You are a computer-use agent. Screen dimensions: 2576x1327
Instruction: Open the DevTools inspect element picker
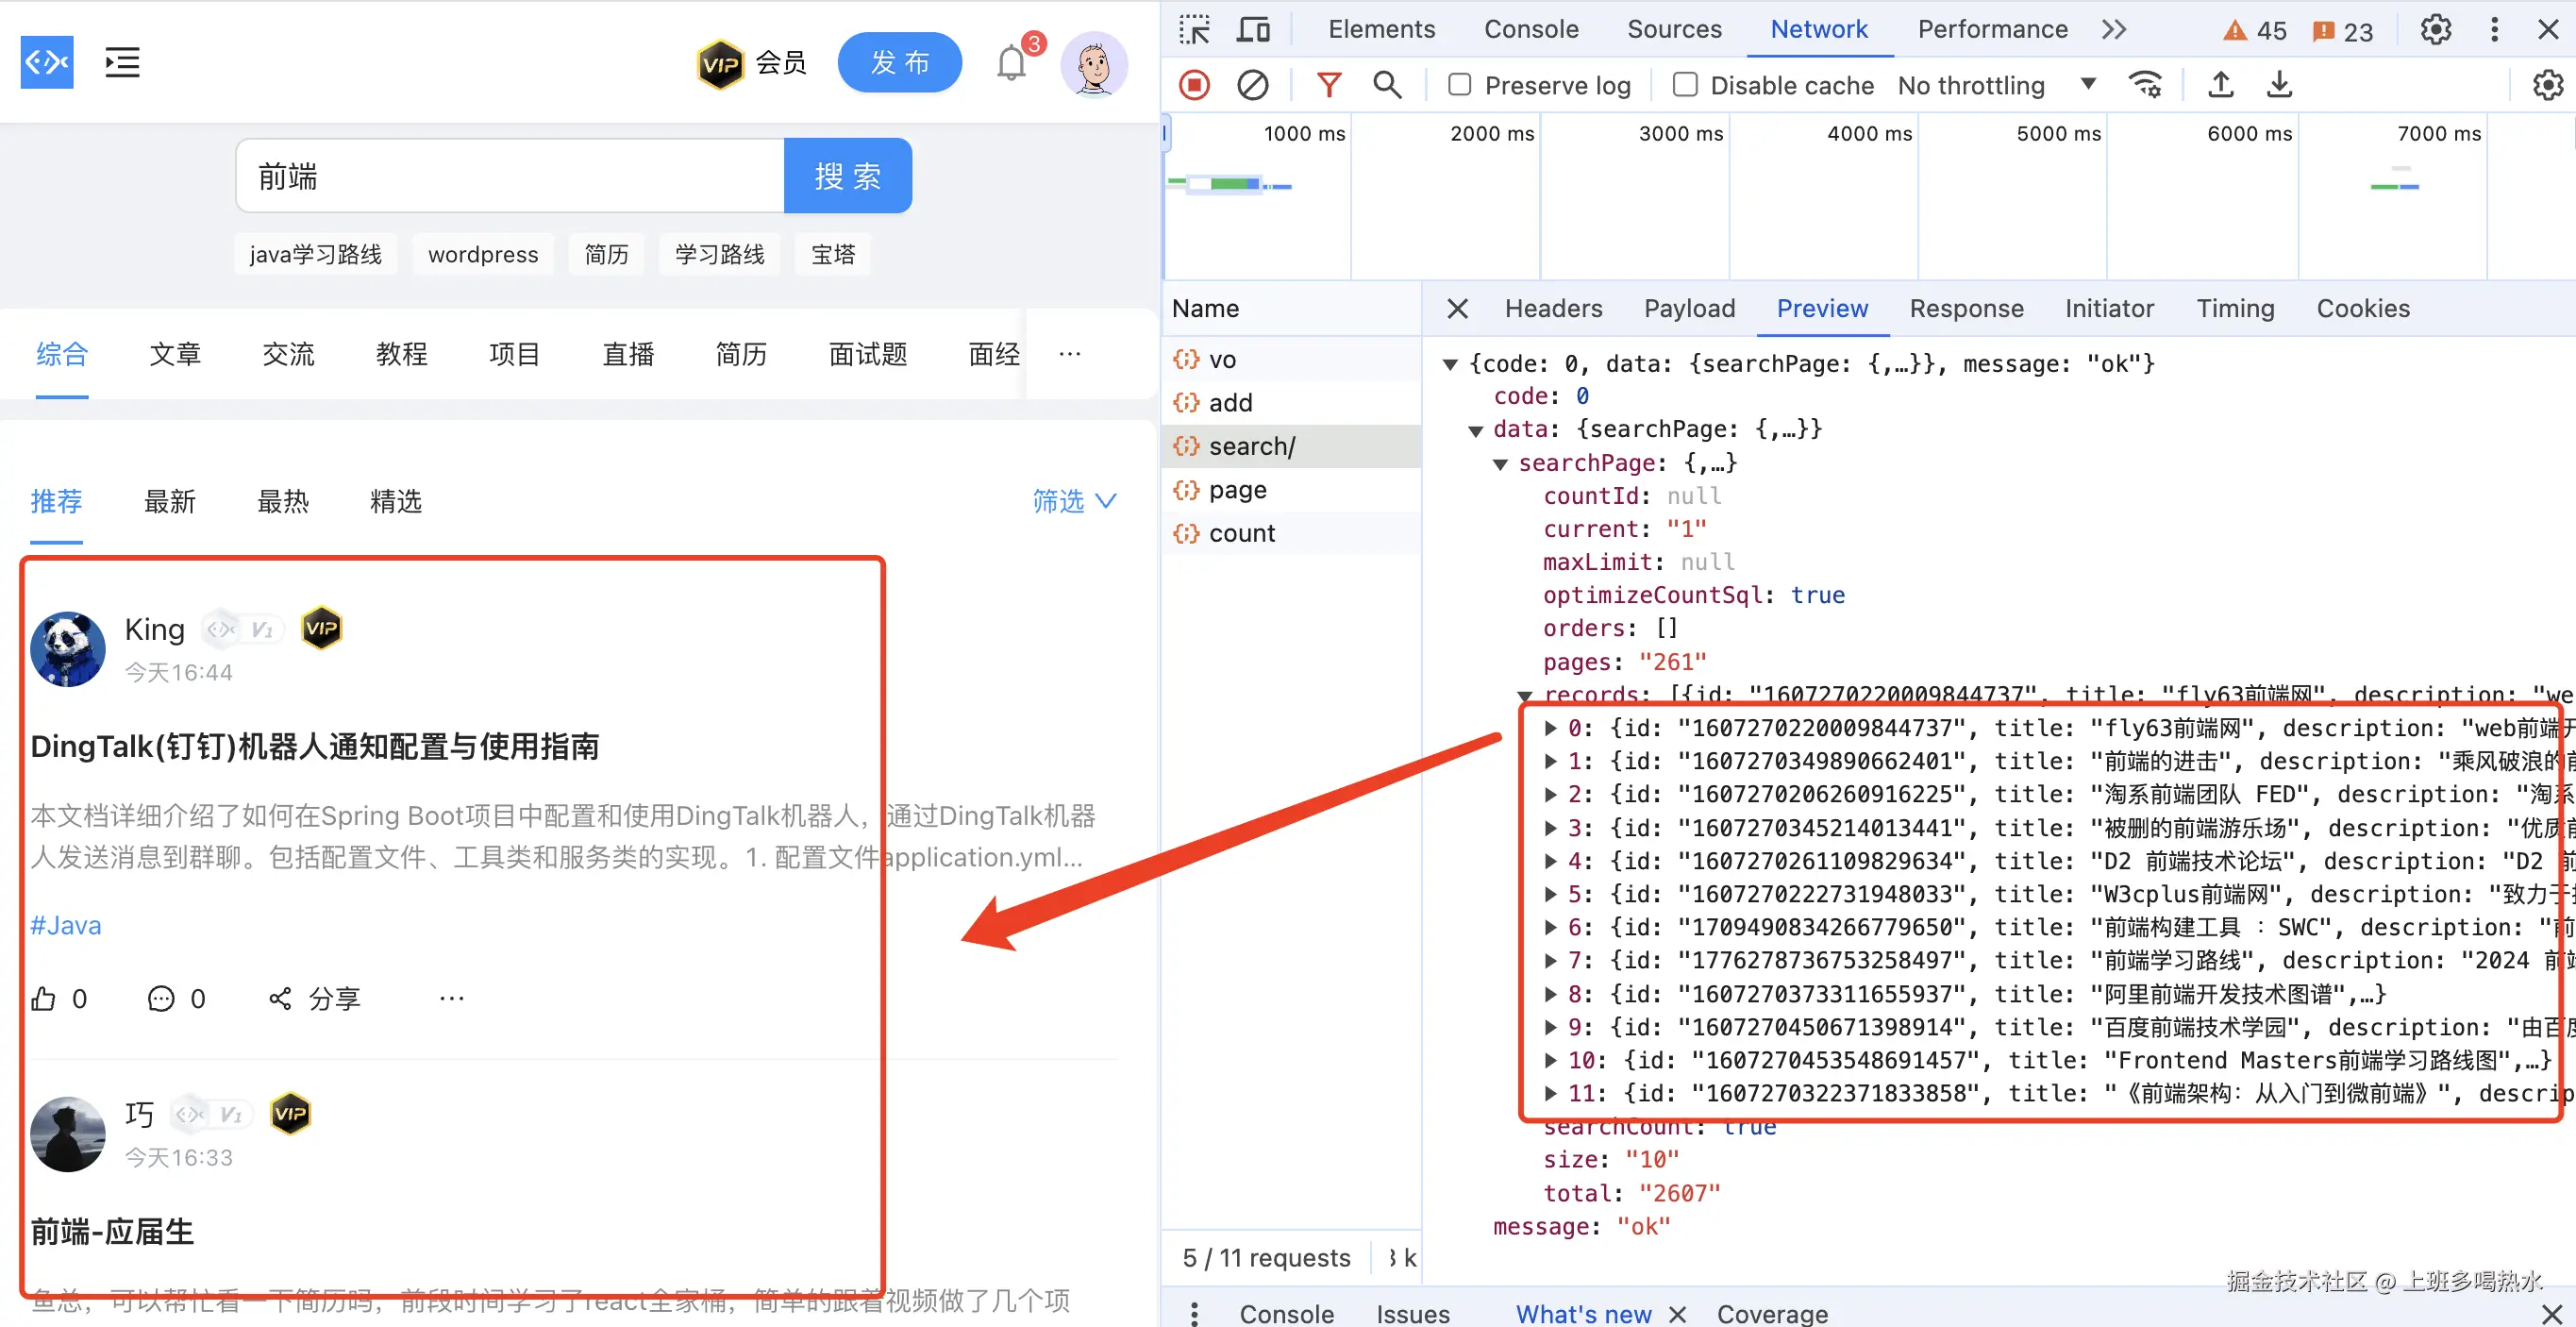click(x=1193, y=29)
